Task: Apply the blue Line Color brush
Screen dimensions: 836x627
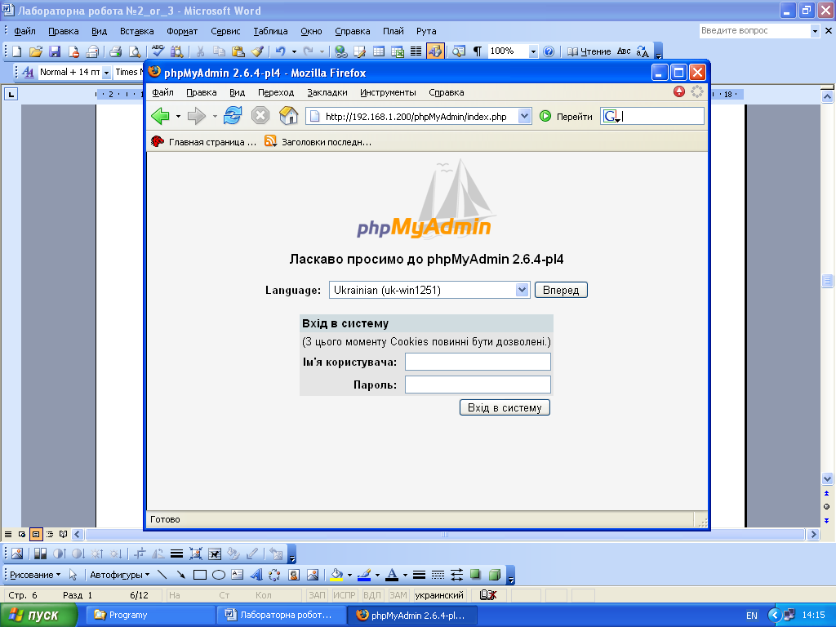Action: click(364, 575)
